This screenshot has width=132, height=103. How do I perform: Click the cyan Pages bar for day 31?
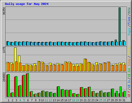pyautogui.click(x=125, y=43)
